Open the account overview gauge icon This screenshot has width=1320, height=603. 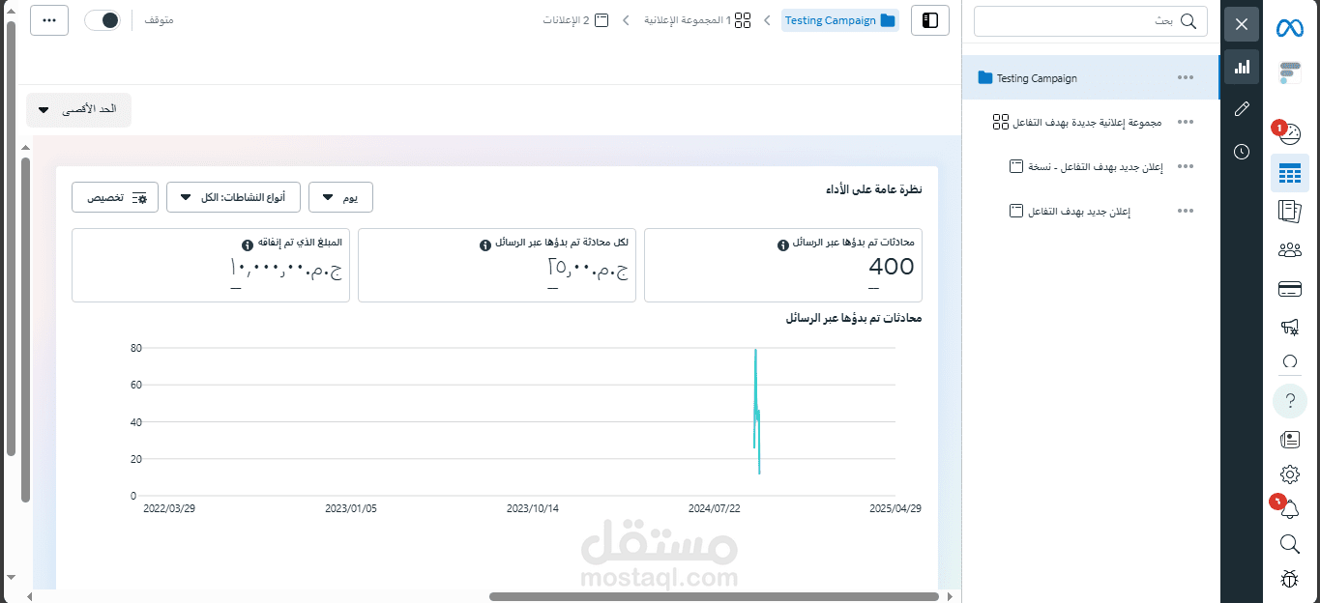(1289, 133)
